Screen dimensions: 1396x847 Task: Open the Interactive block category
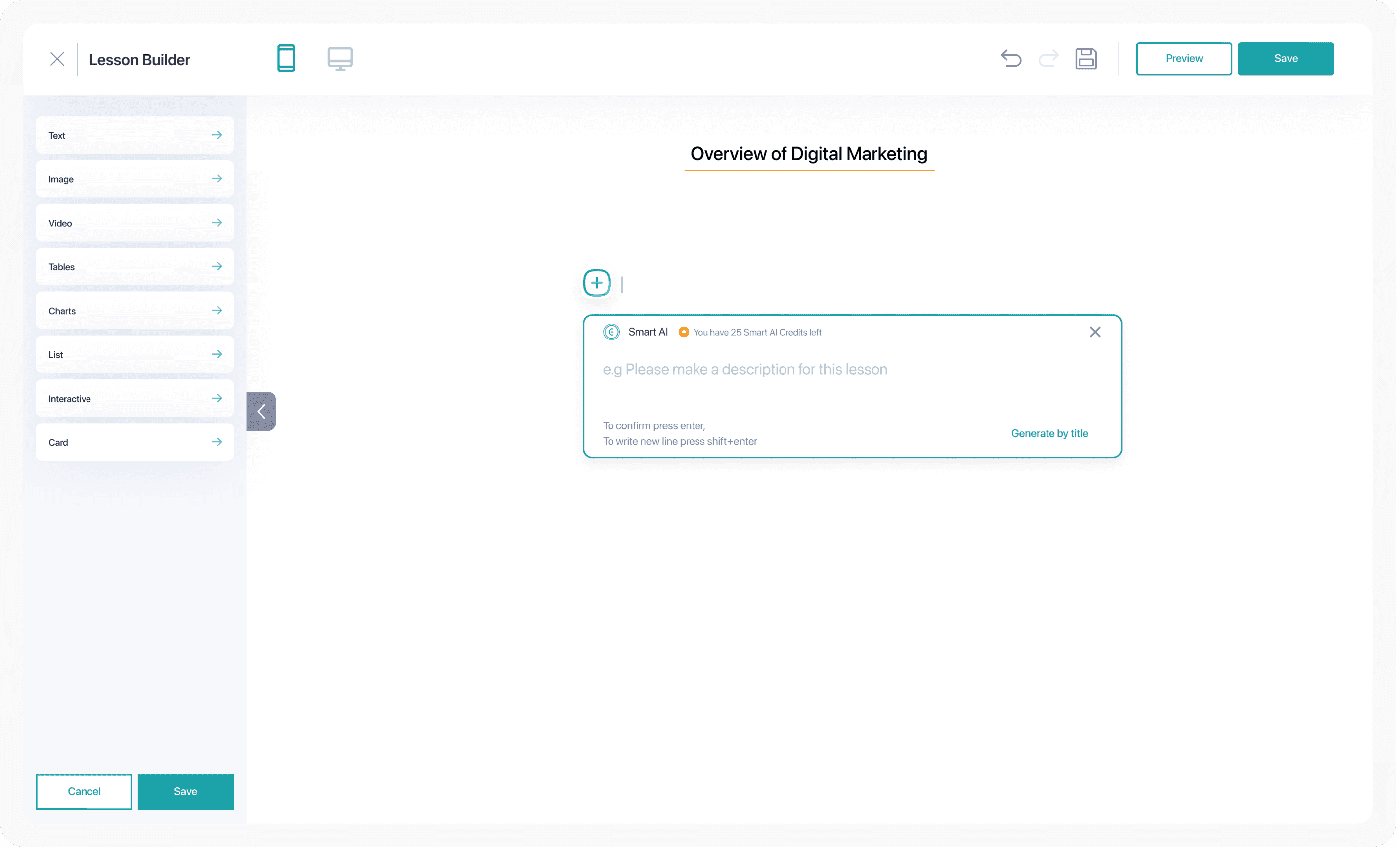click(135, 398)
